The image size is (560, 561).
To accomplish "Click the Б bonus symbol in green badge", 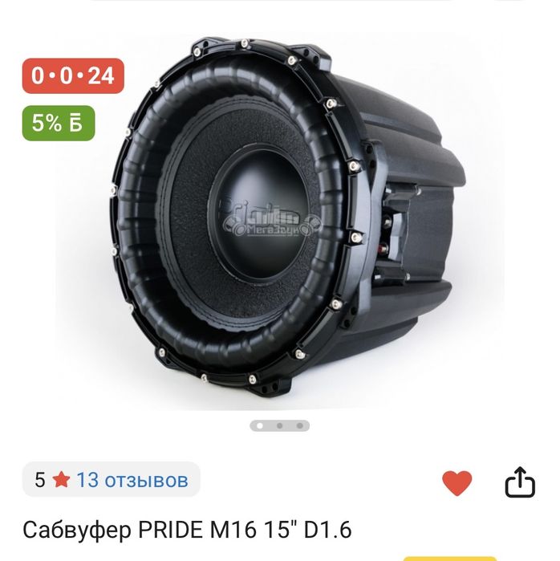I will 75,123.
